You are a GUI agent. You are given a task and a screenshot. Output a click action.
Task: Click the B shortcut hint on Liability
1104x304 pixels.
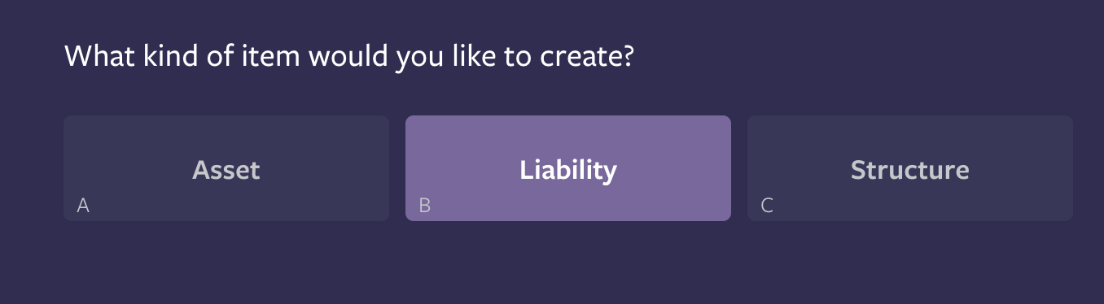pos(424,206)
